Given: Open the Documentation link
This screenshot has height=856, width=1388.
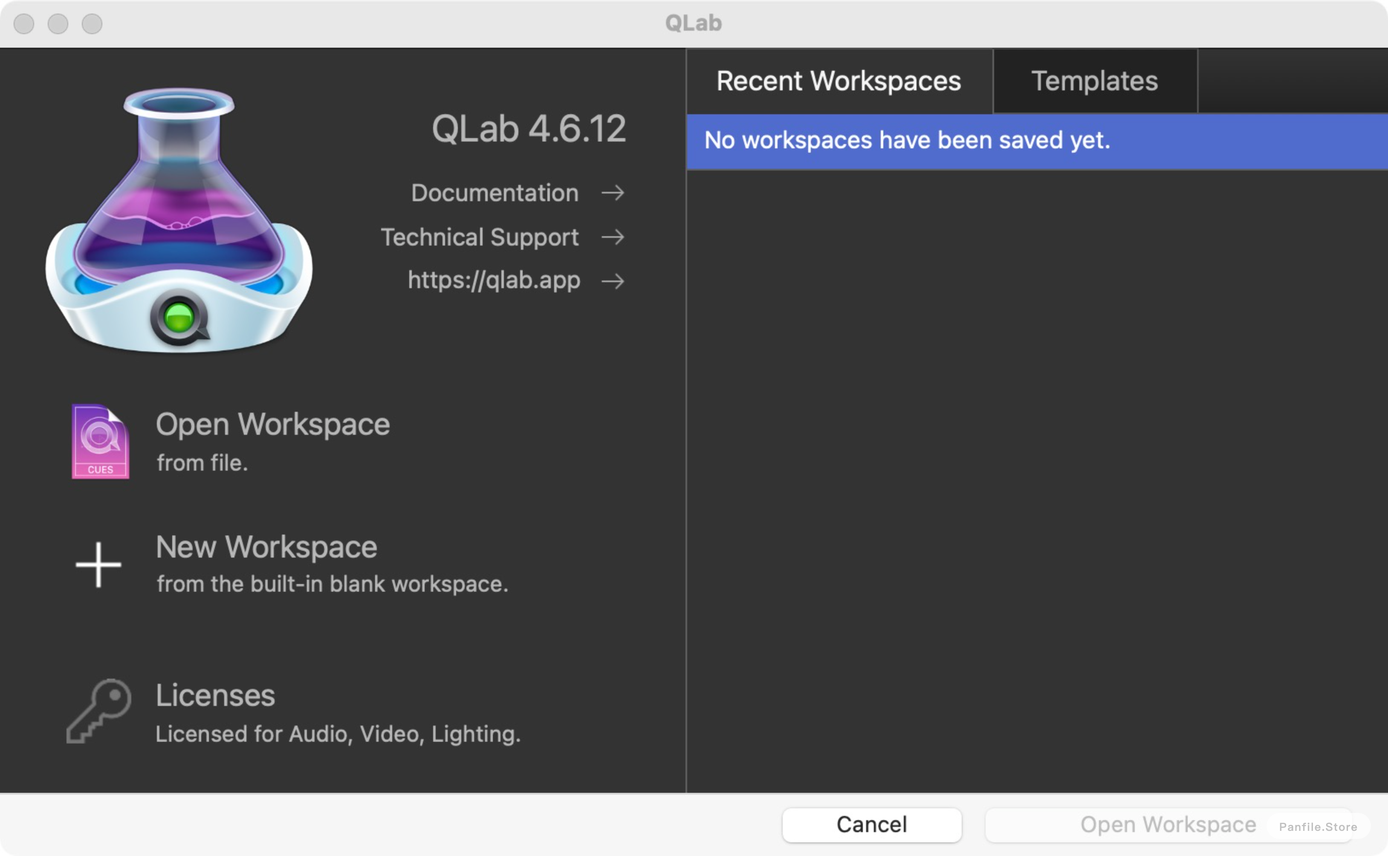Looking at the screenshot, I should pos(495,193).
